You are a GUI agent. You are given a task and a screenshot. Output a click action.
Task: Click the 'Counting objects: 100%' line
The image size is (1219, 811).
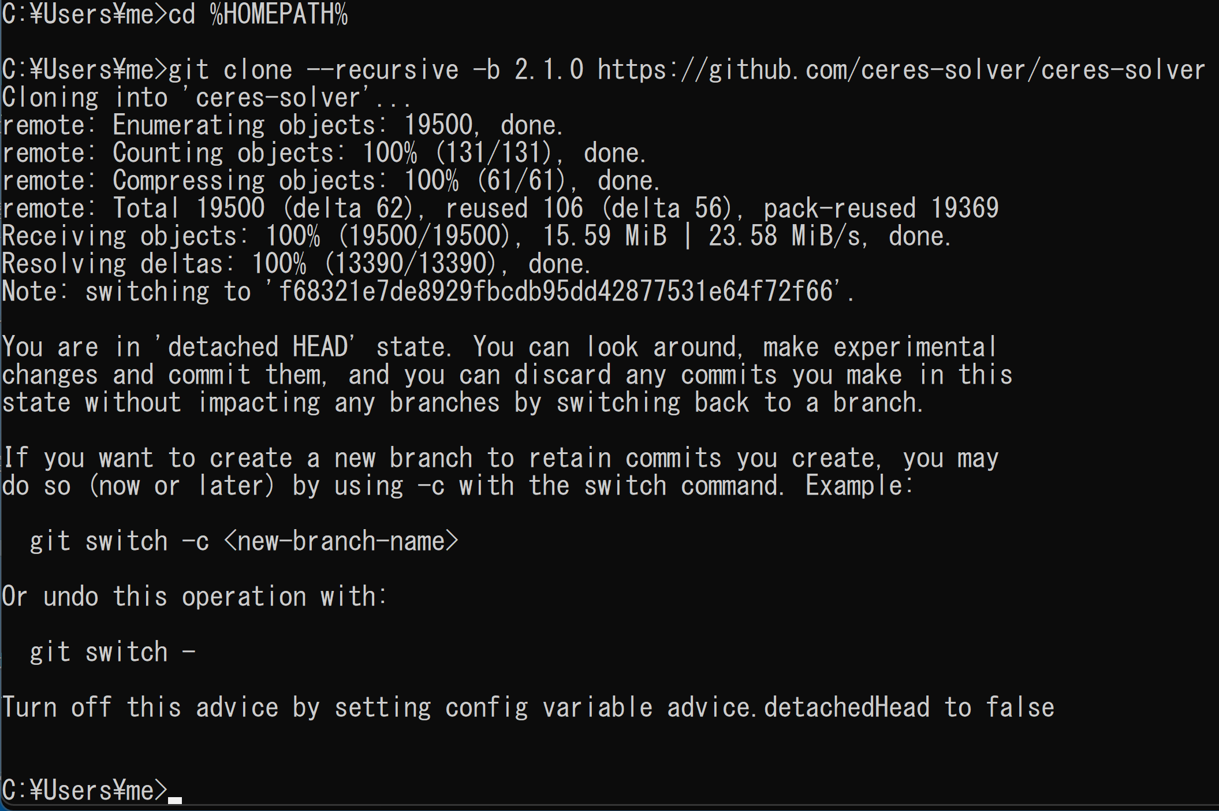pos(324,153)
